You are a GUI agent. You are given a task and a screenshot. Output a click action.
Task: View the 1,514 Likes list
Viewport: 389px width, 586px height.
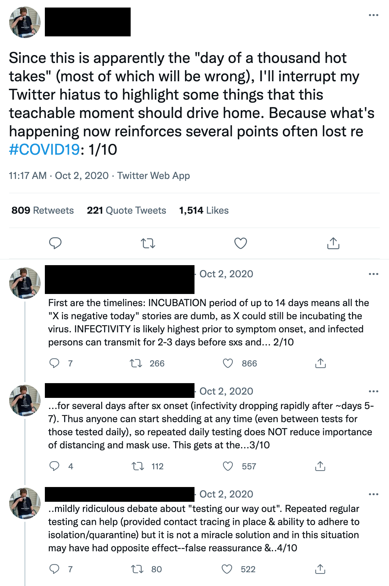click(x=204, y=210)
